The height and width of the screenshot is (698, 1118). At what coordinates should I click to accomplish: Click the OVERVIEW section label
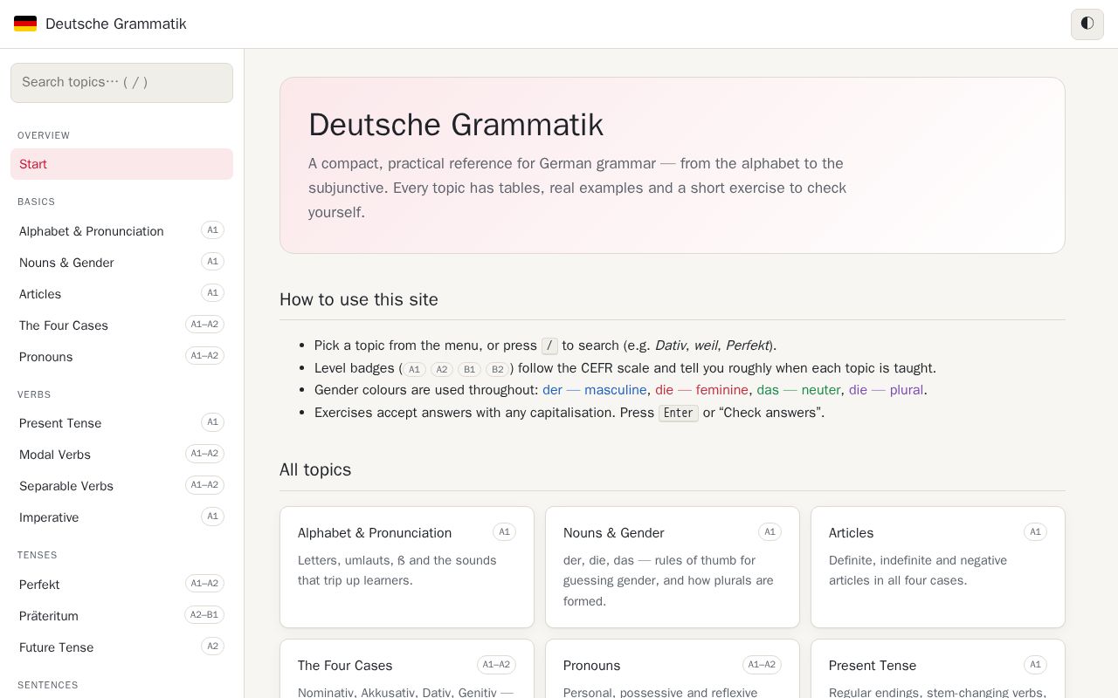tap(44, 135)
